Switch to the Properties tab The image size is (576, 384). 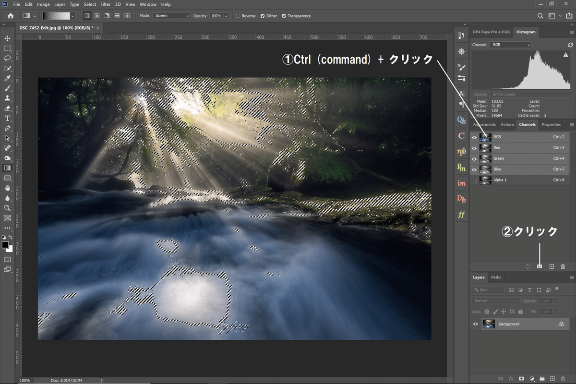click(551, 124)
